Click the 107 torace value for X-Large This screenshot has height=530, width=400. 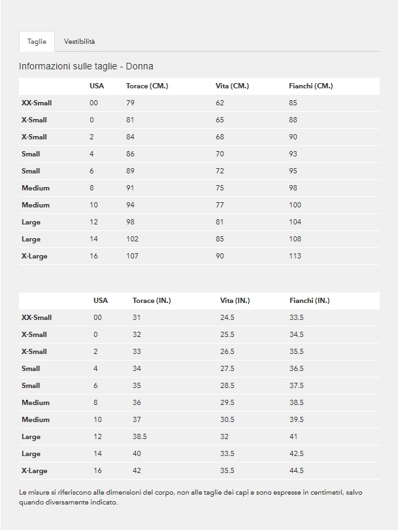[132, 256]
